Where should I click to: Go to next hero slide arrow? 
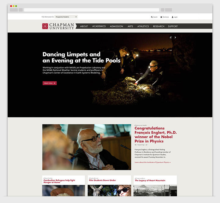click(175, 37)
